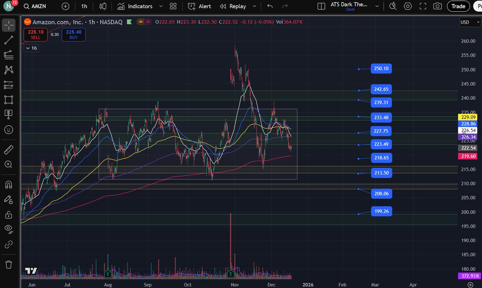Open the indicator templates grid icon
This screenshot has height=288, width=482.
pos(173,6)
